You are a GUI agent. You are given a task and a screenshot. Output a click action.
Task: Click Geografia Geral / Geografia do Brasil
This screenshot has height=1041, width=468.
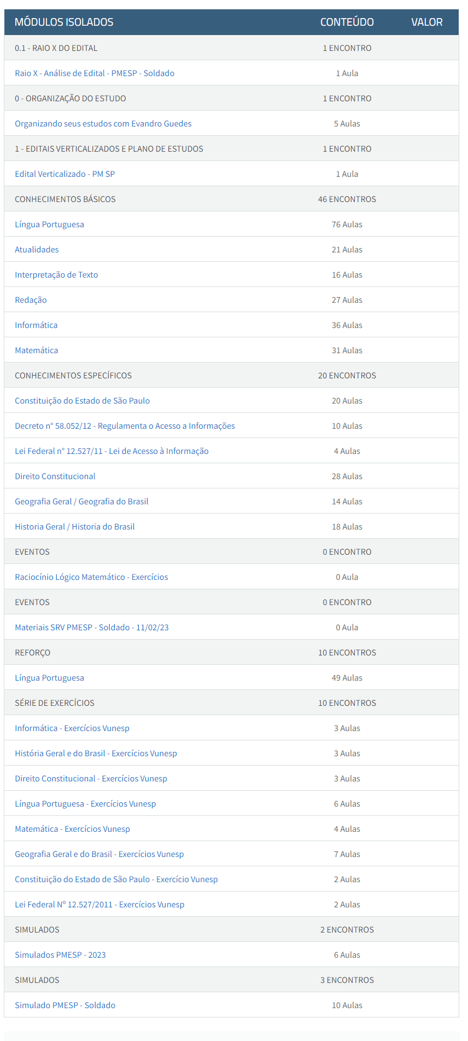click(81, 502)
